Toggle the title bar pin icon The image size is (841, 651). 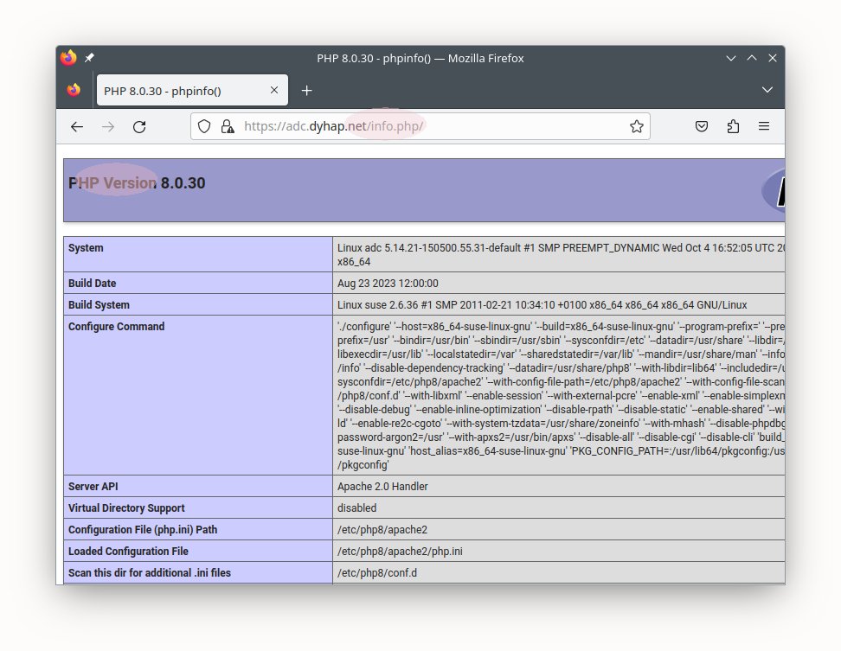90,58
